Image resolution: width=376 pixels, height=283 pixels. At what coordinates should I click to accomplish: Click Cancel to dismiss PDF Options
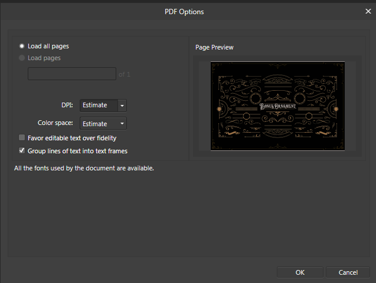348,272
